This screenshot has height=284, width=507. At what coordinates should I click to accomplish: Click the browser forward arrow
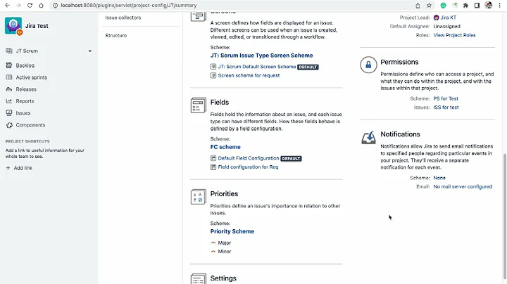(x=18, y=6)
